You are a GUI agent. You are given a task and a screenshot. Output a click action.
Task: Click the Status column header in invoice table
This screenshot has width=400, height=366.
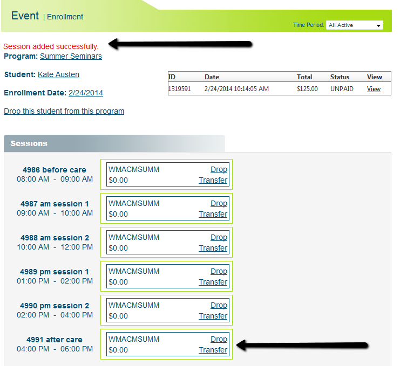tap(340, 77)
